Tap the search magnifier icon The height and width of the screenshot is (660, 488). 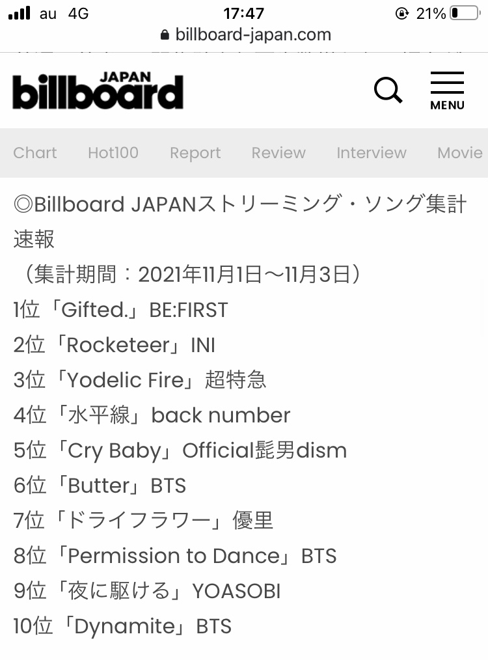pyautogui.click(x=388, y=90)
